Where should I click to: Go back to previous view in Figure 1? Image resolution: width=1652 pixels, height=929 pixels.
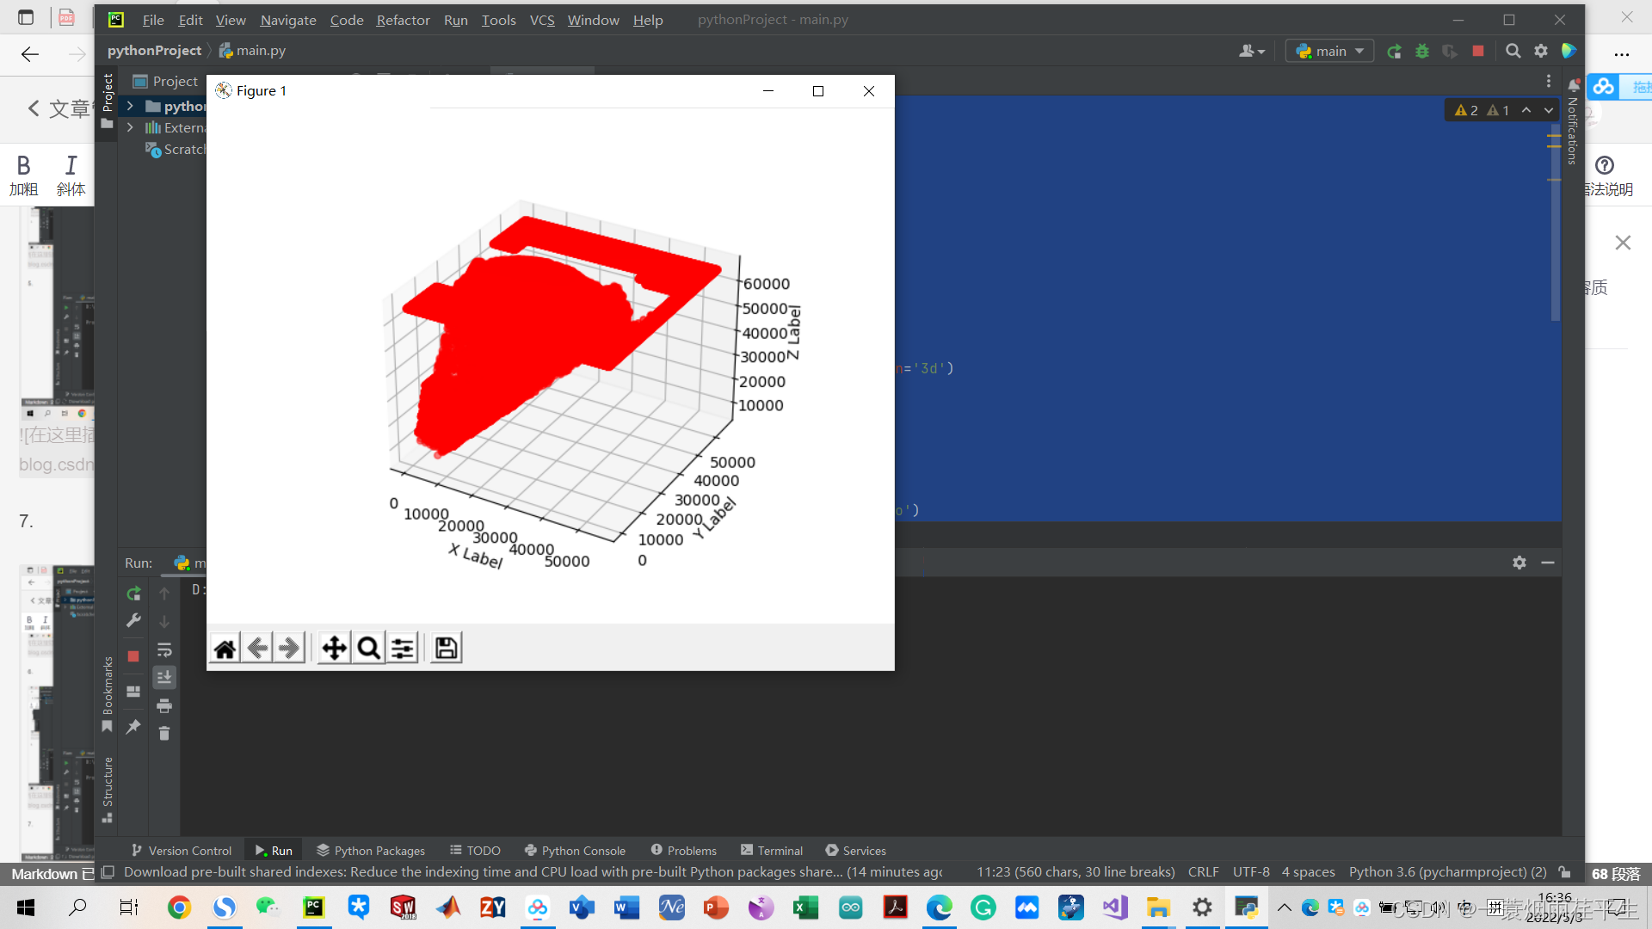tap(257, 648)
